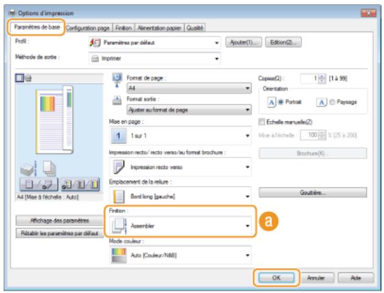This screenshot has height=293, width=384.
Task: Open the Mode couleur Auto dropdown
Action: [180, 255]
